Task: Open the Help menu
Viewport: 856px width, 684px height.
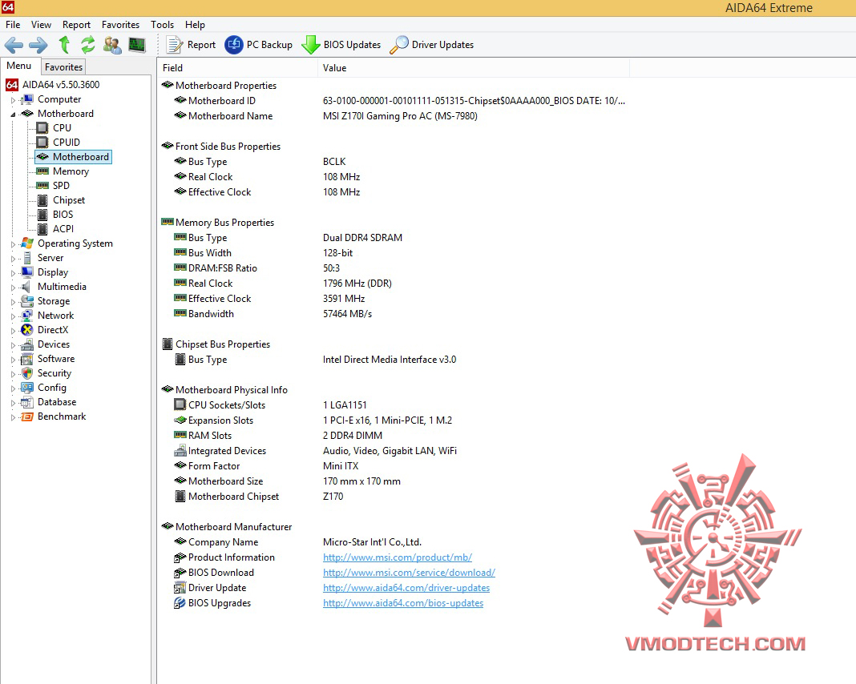Action: [x=195, y=25]
